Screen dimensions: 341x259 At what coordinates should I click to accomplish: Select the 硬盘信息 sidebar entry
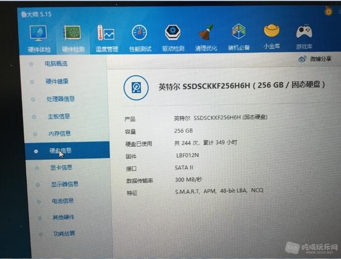coord(67,151)
